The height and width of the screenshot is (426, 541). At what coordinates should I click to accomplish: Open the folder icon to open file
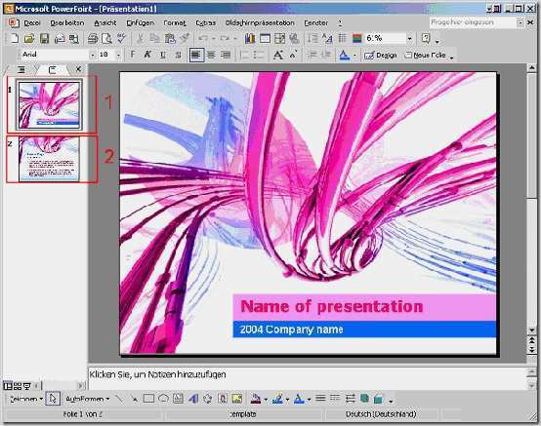pyautogui.click(x=29, y=38)
